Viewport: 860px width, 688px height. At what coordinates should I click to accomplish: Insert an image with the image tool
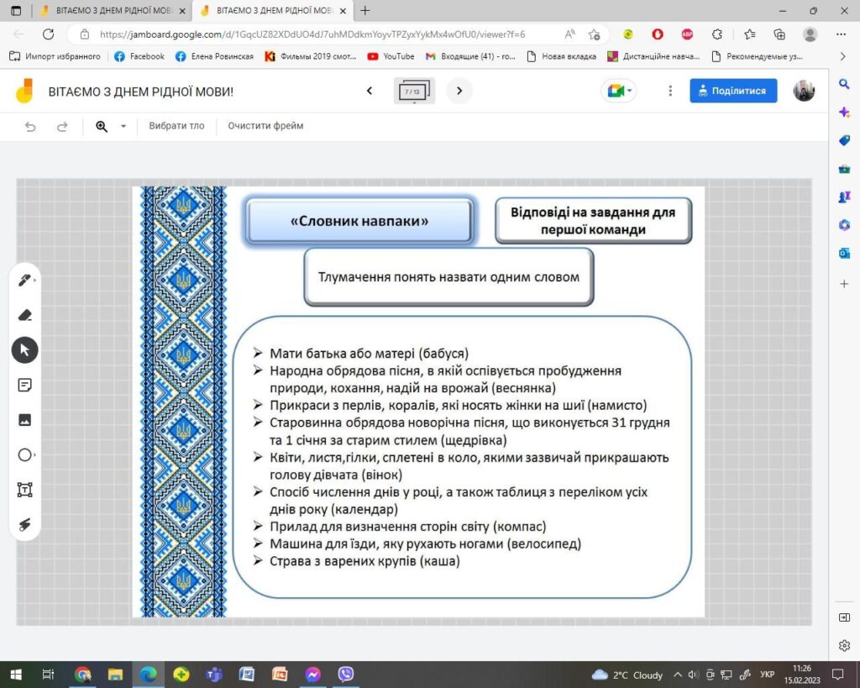tap(24, 420)
